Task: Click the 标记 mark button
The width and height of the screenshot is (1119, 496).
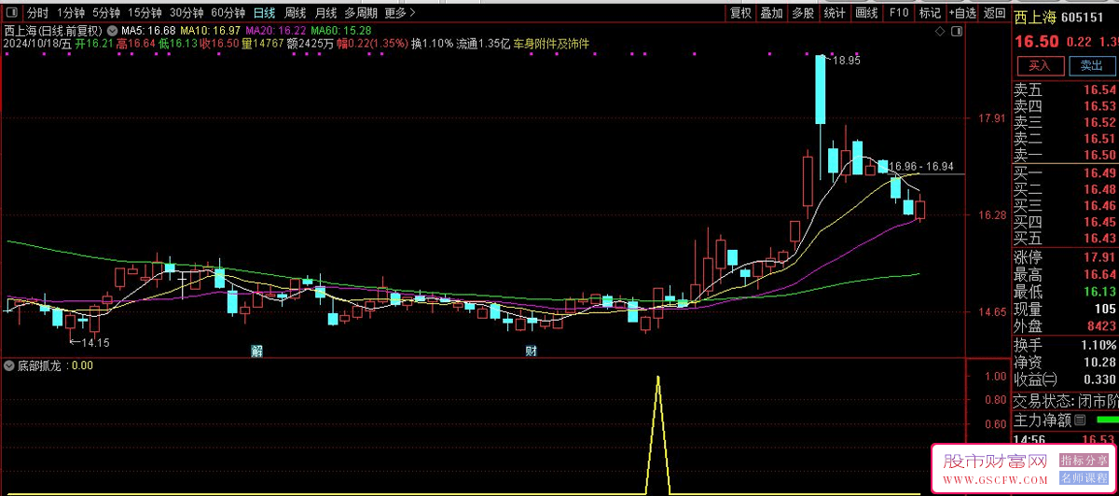Action: 930,13
